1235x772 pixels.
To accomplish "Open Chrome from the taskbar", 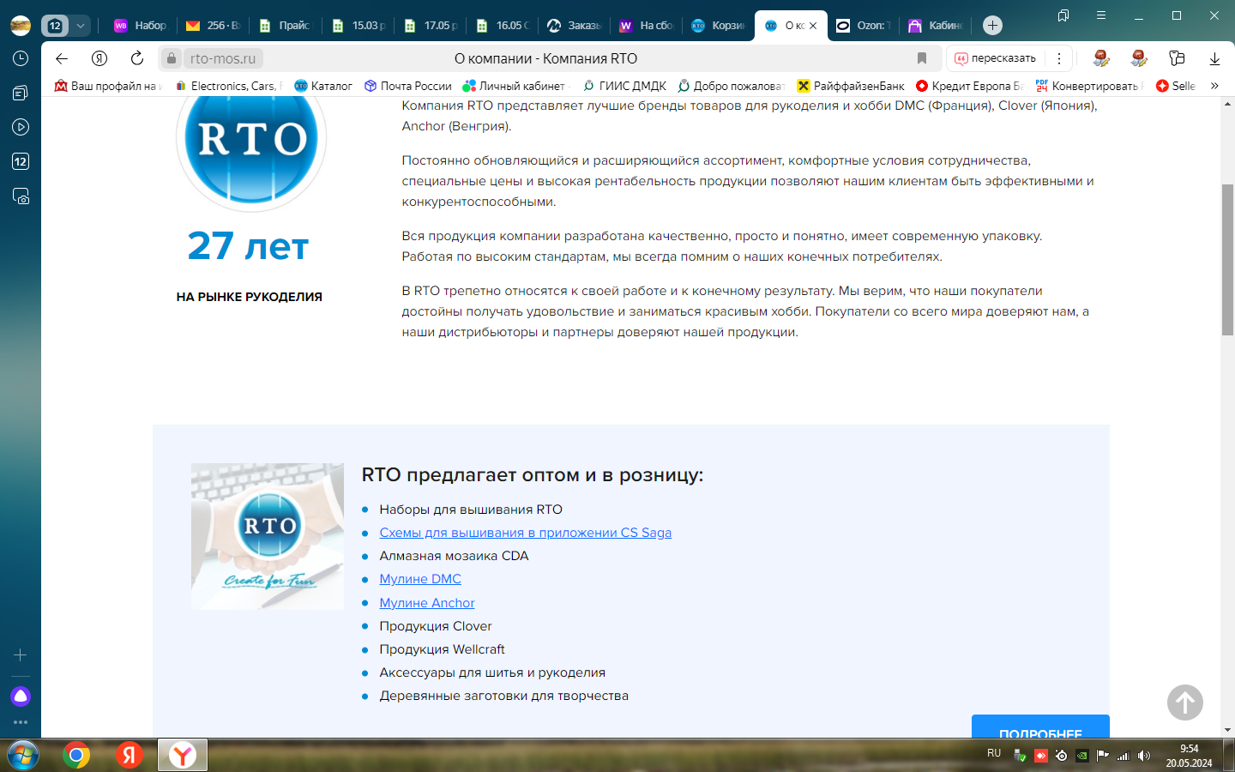I will (76, 755).
